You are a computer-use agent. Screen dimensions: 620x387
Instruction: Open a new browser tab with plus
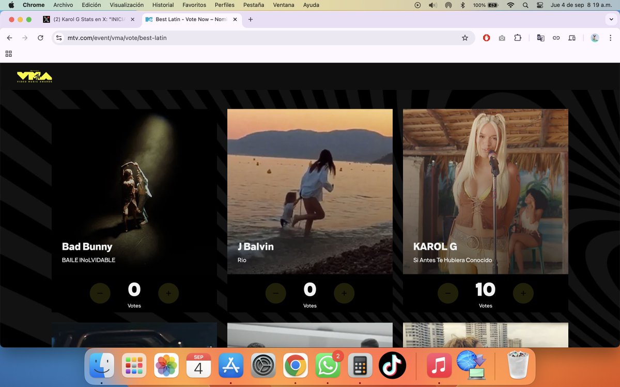[x=251, y=19]
